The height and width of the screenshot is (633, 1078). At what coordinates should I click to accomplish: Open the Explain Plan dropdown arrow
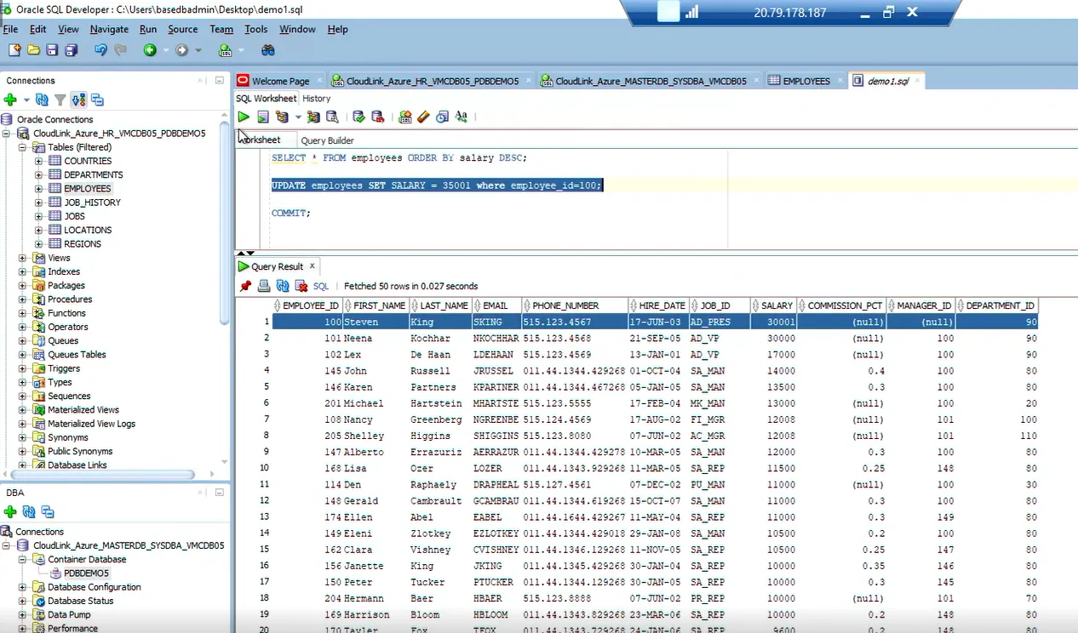click(298, 117)
